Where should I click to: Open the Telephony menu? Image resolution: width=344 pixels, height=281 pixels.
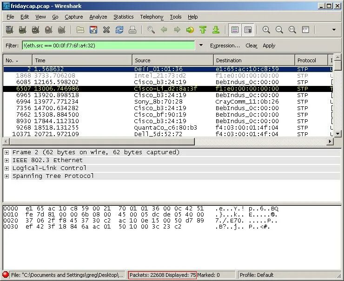[x=152, y=17]
